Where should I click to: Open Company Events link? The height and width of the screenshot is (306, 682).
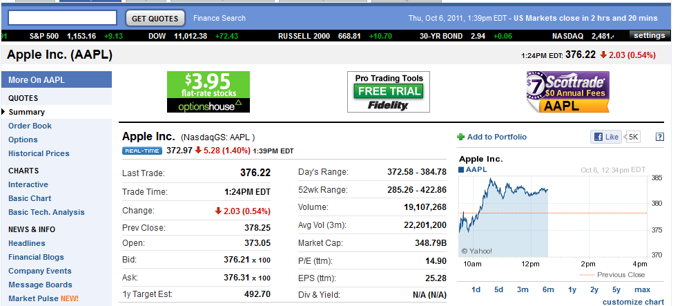point(40,271)
